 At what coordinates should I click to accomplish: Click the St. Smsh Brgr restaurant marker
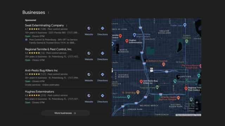(138, 92)
